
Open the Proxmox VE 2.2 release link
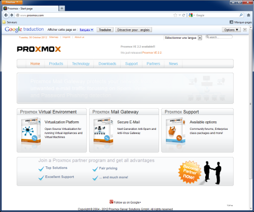[152, 52]
